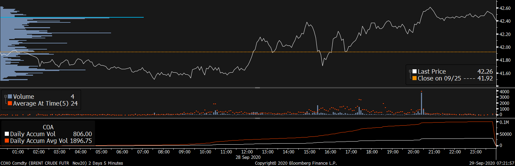Select the red Daily Accum Avg Vol swatch
515x166 pixels.
click(x=7, y=141)
